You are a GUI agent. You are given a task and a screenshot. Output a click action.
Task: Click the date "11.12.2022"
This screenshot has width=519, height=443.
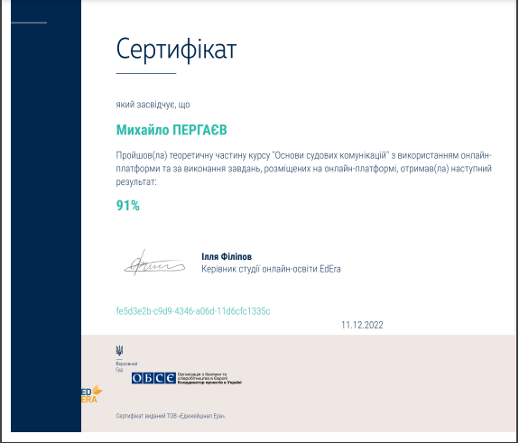click(x=362, y=325)
